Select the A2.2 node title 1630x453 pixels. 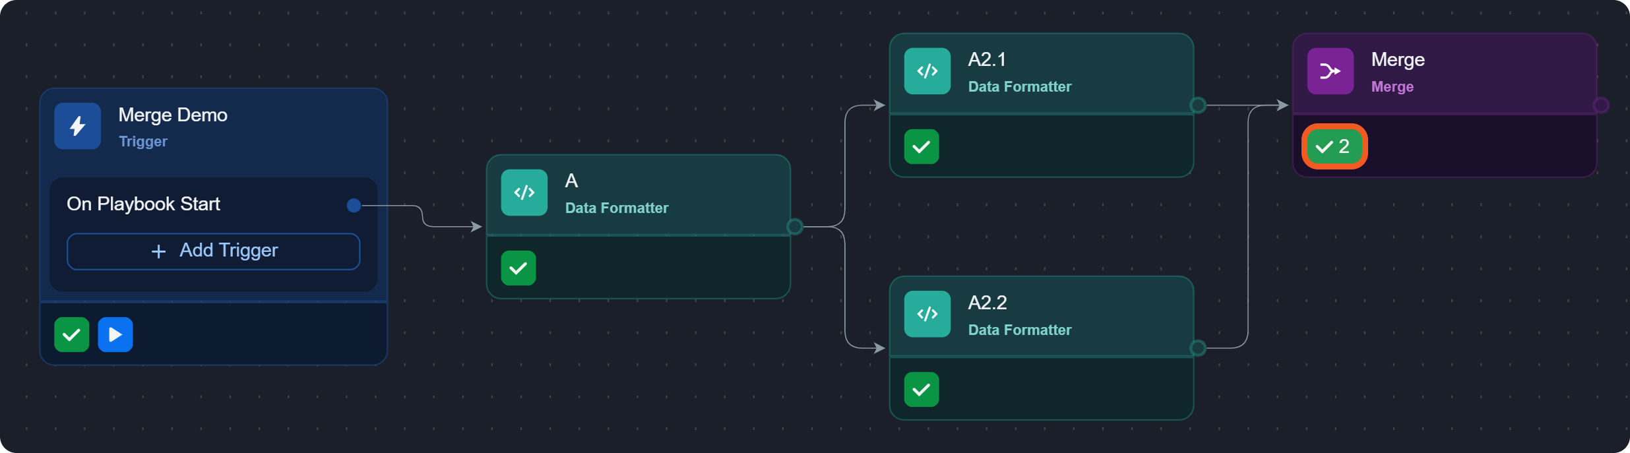pyautogui.click(x=987, y=303)
